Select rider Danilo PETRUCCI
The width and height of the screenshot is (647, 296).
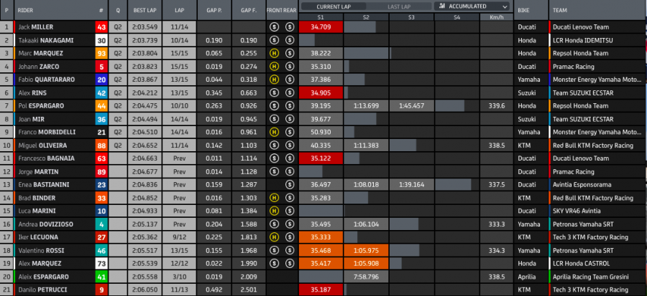[42, 290]
